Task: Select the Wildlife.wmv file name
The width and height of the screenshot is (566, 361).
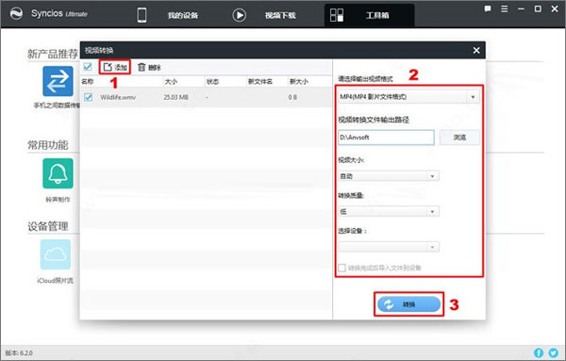Action: (118, 97)
